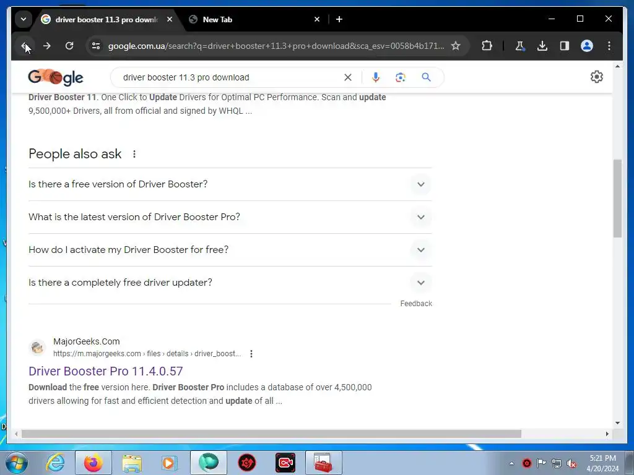Toggle the Chrome side panel
This screenshot has width=634, height=475.
click(565, 46)
